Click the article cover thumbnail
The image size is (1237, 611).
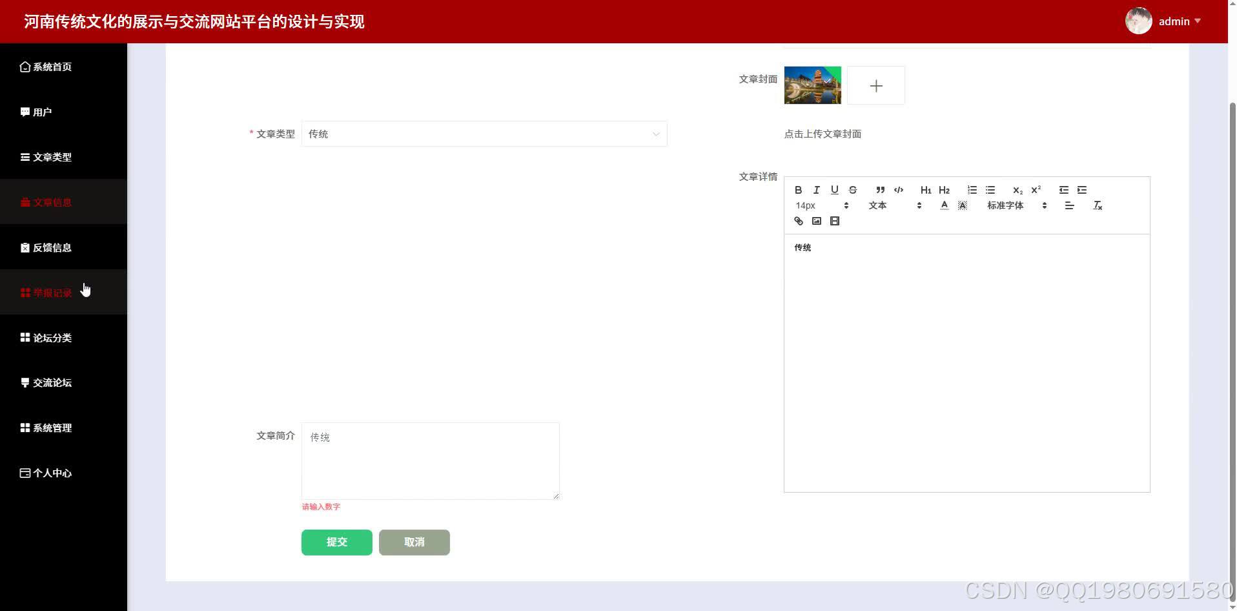click(812, 85)
